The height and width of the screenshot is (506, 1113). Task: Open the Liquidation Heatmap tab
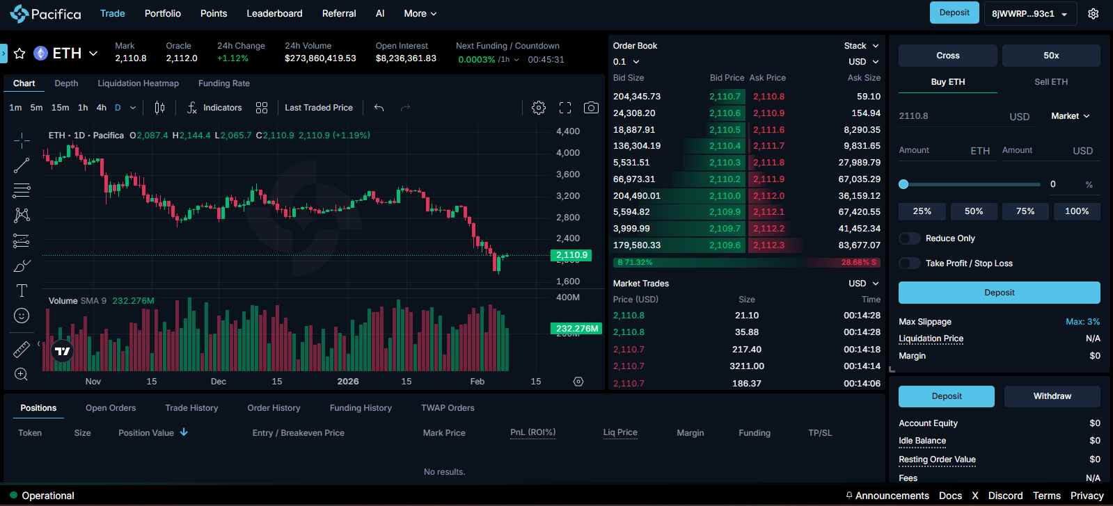[x=138, y=83]
